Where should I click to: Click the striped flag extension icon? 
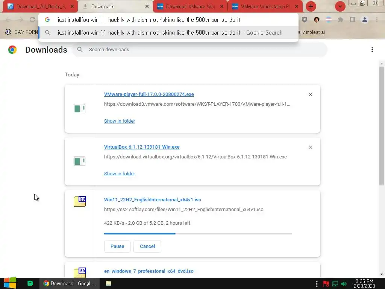(x=329, y=20)
